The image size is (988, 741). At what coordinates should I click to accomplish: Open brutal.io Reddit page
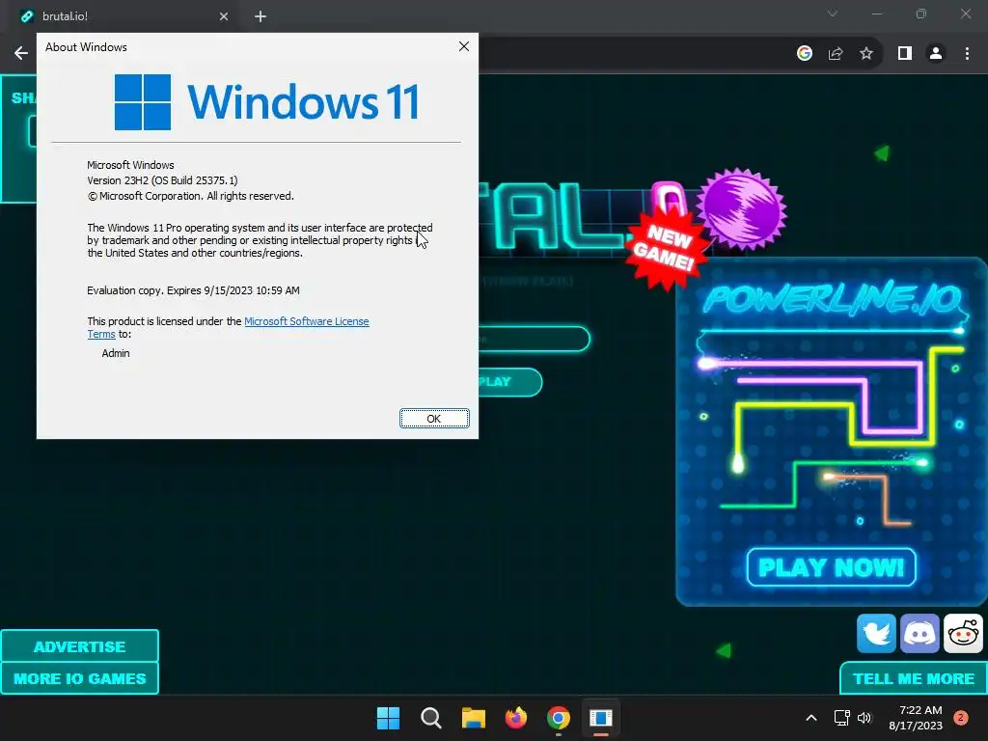(963, 633)
